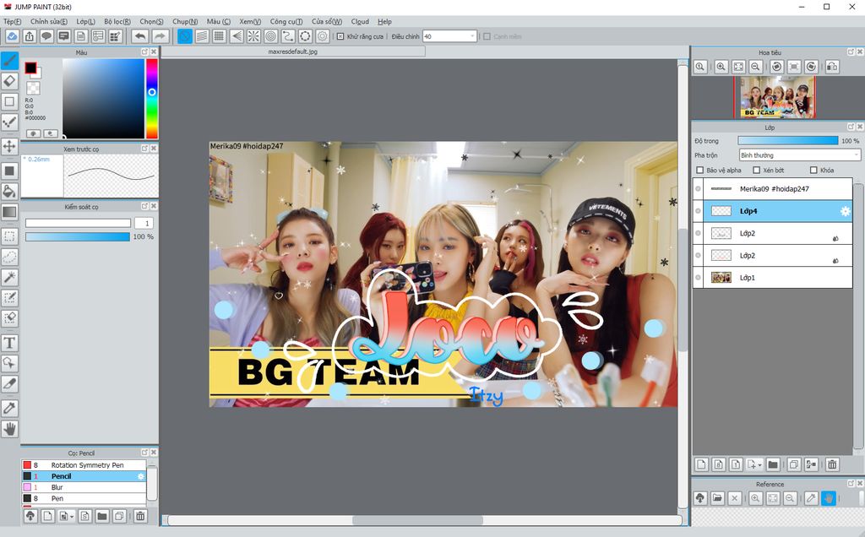Undock the Hoa tiêu navigator panel
Viewport: 865px width, 537px height.
[851, 52]
